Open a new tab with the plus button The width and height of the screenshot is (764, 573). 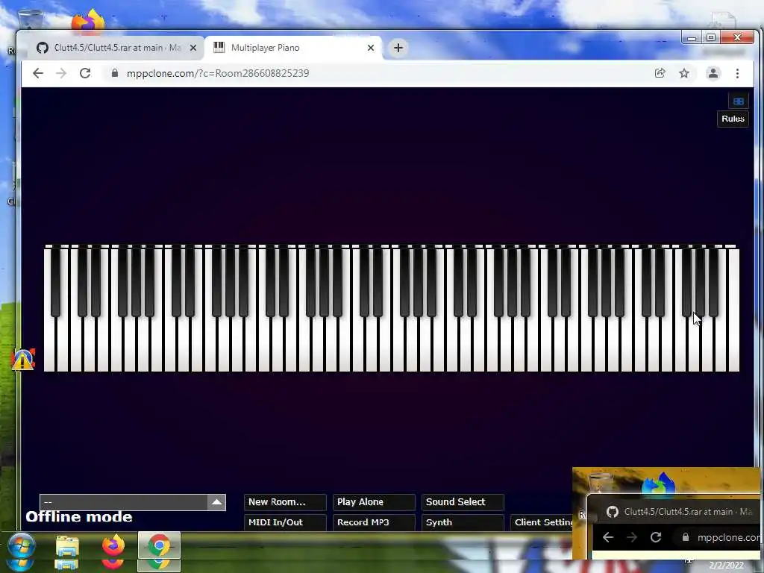click(398, 48)
